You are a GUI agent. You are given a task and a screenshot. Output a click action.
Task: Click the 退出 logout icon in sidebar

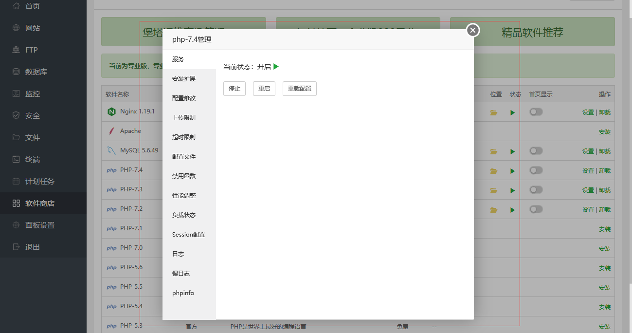coord(16,247)
